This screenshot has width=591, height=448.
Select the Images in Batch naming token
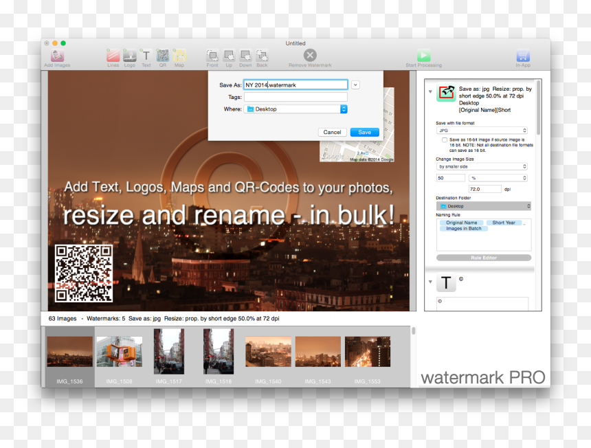(464, 228)
